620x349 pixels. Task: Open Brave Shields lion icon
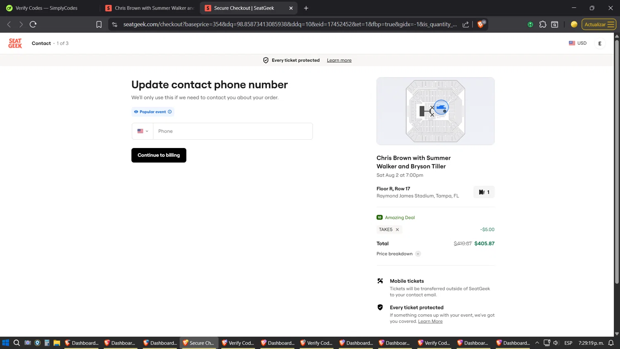point(481,24)
